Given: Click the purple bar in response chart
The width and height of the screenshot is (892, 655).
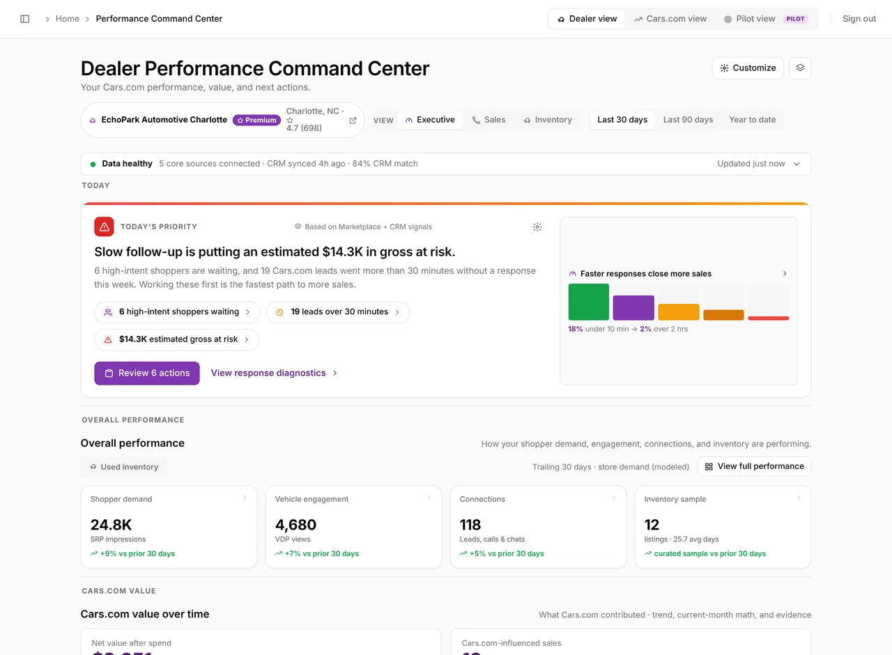Looking at the screenshot, I should [633, 308].
